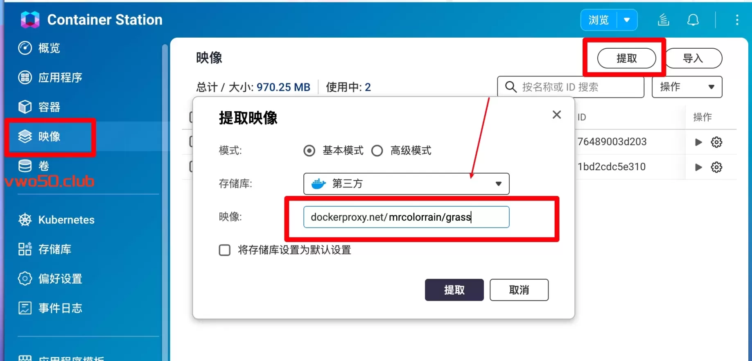Expand the 浏览 dropdown arrow

(627, 20)
